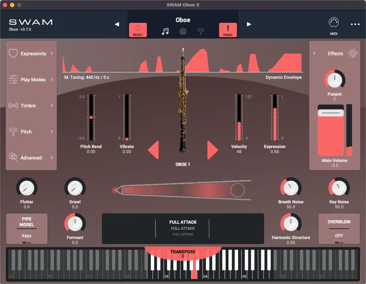This screenshot has width=366, height=284.
Task: Open the Timbre panel icon
Action: coord(13,105)
